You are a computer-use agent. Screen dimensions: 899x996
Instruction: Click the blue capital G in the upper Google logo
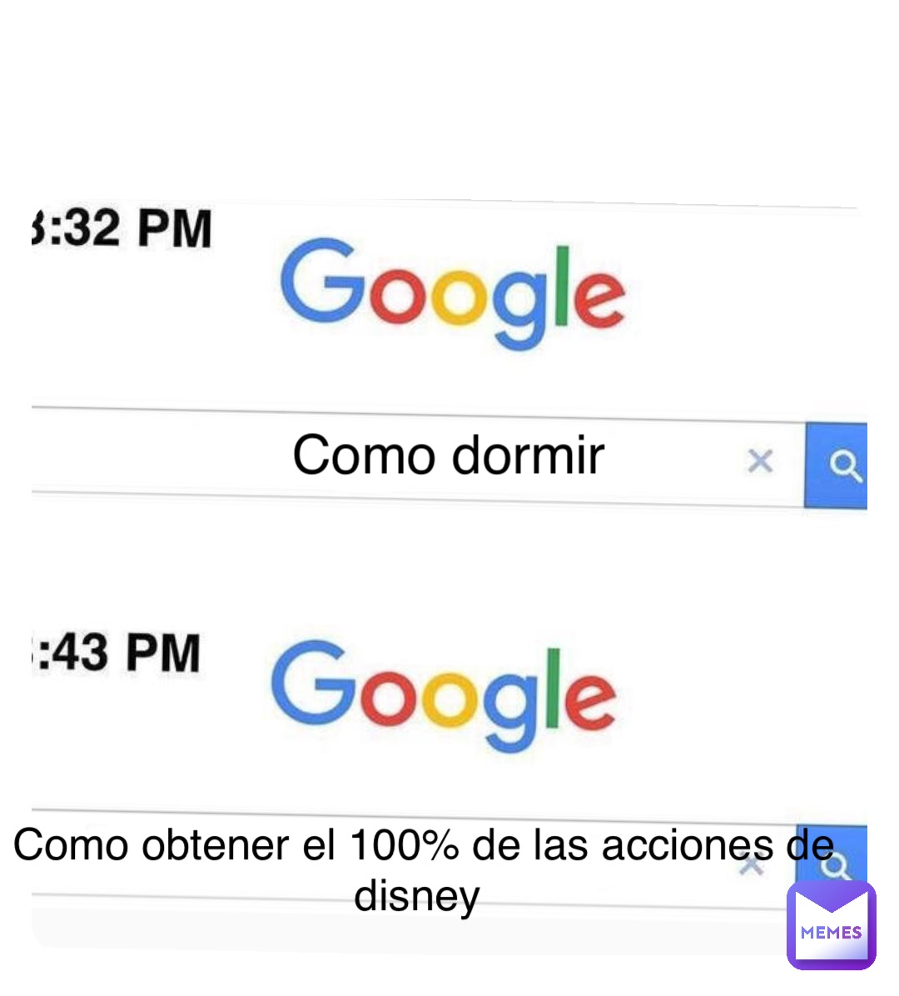(x=322, y=280)
